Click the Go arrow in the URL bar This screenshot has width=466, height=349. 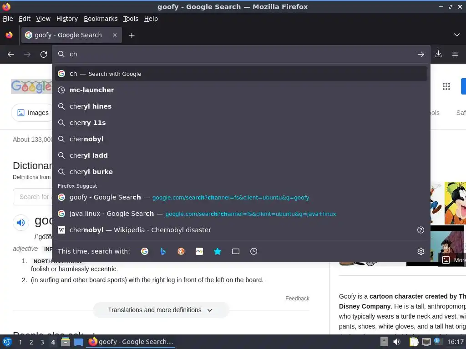[421, 55]
